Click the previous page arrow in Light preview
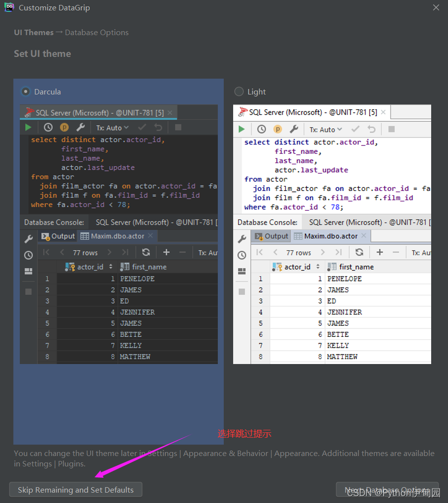 tap(276, 252)
